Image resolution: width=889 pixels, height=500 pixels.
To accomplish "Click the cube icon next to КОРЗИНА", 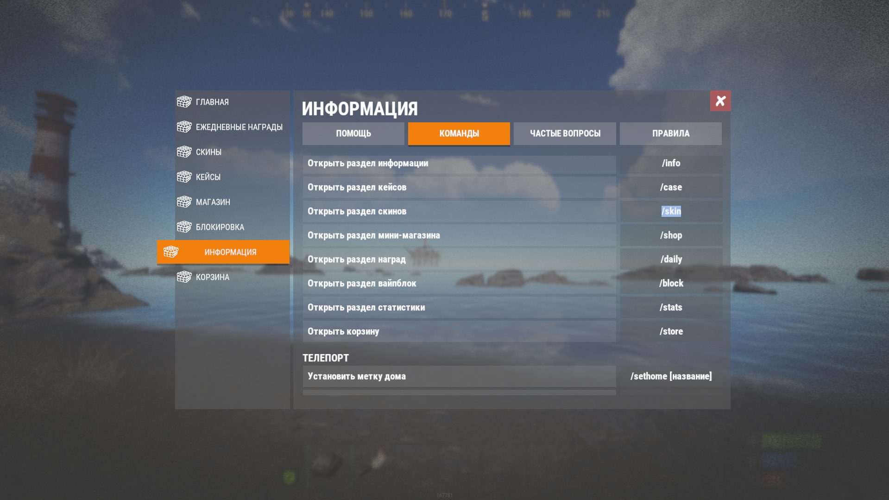I will click(184, 277).
